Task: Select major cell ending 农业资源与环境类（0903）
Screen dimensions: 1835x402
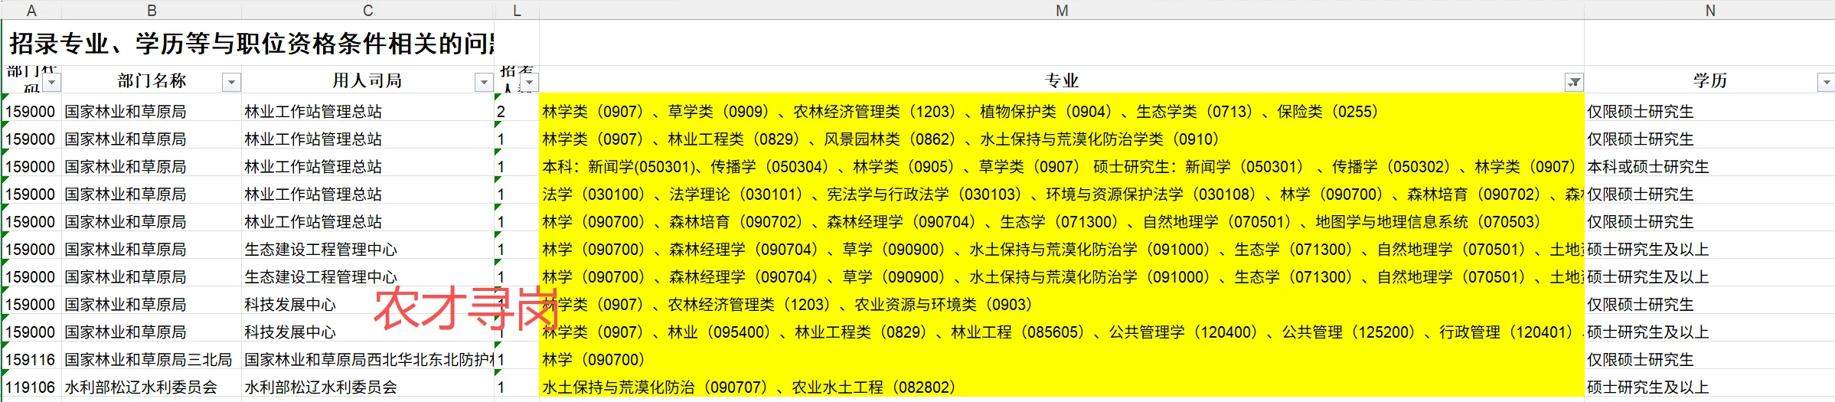Action: tap(1062, 304)
